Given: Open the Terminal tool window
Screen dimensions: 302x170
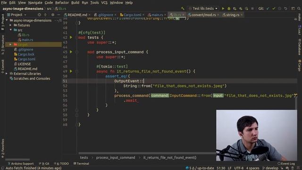Looking at the screenshot, I should pyautogui.click(x=81, y=164).
